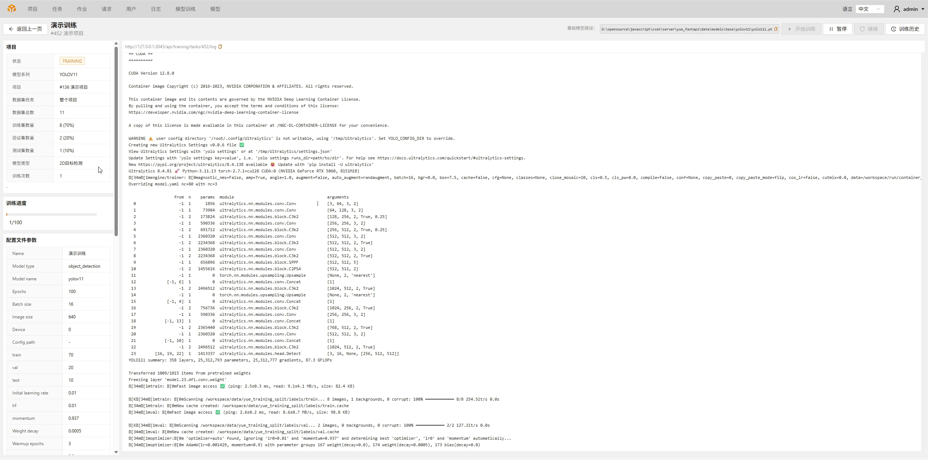Click the base model path field

tap(689, 29)
